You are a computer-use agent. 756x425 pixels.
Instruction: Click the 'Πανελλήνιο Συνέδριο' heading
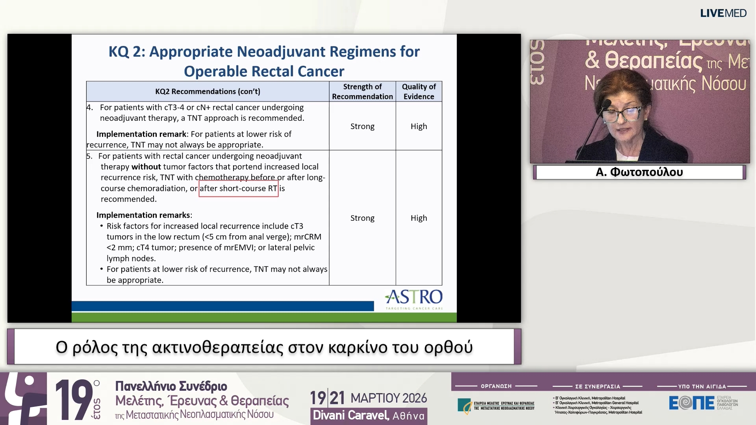pyautogui.click(x=171, y=386)
